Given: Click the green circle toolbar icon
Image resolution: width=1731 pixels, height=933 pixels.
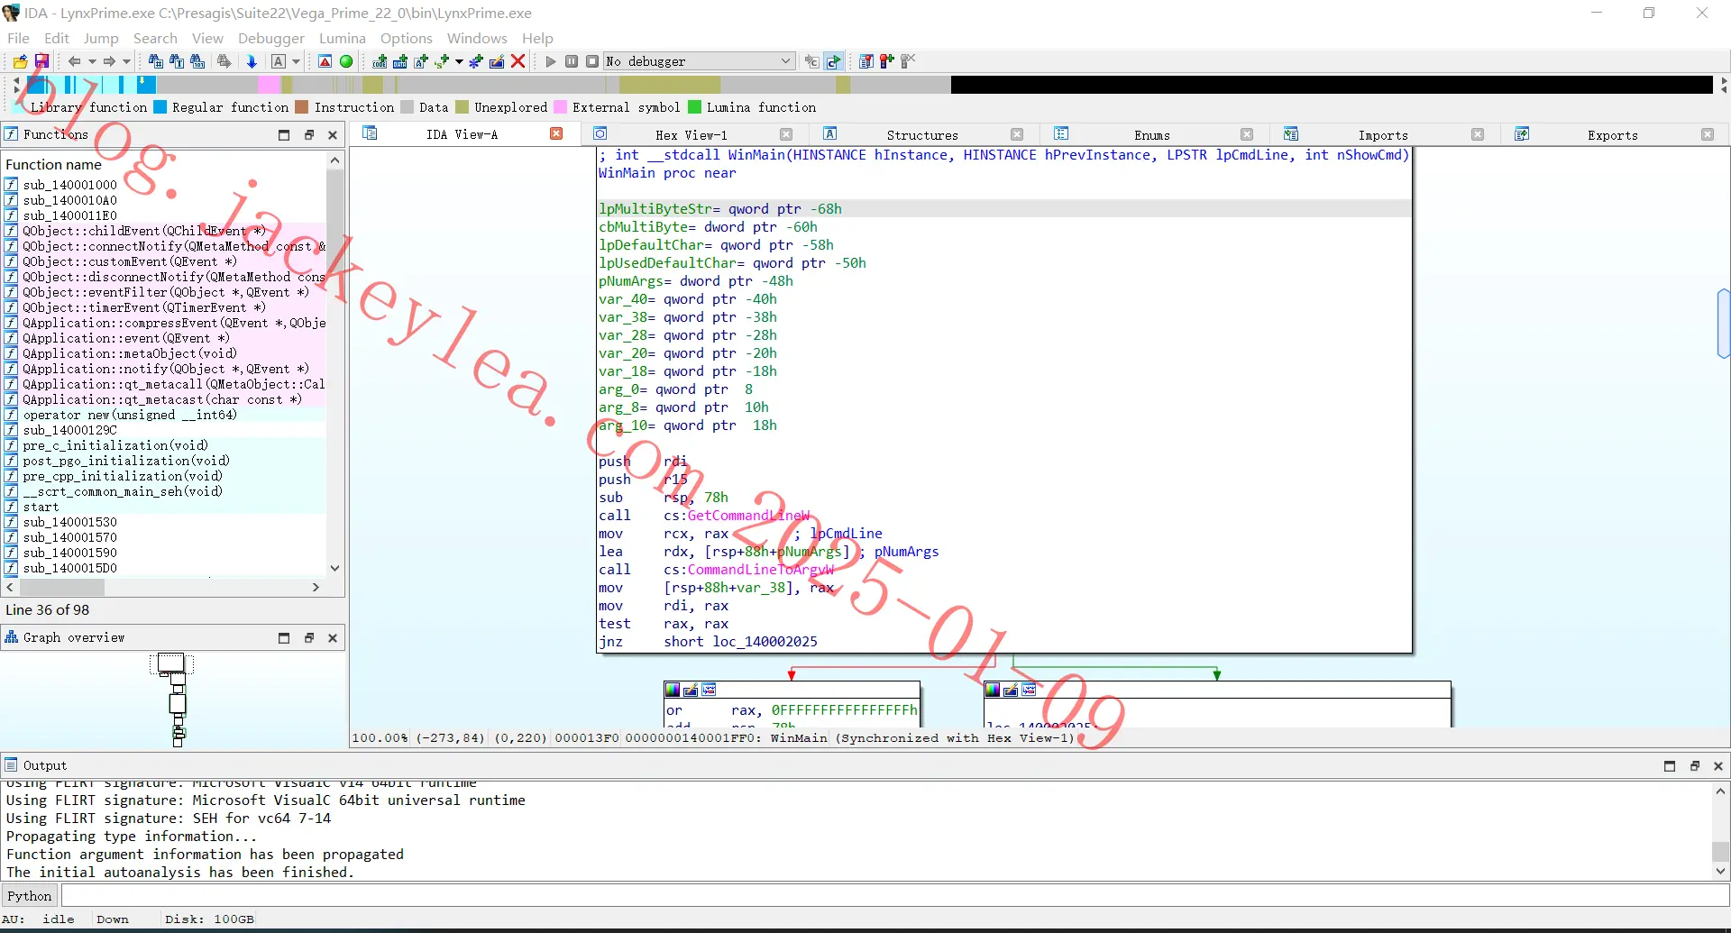Looking at the screenshot, I should (346, 61).
